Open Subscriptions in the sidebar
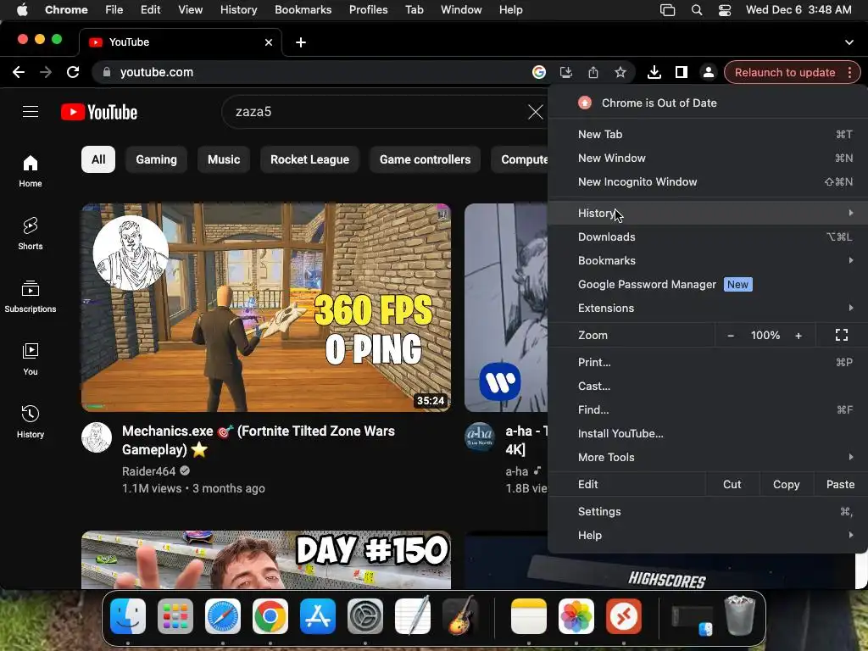 pos(31,297)
